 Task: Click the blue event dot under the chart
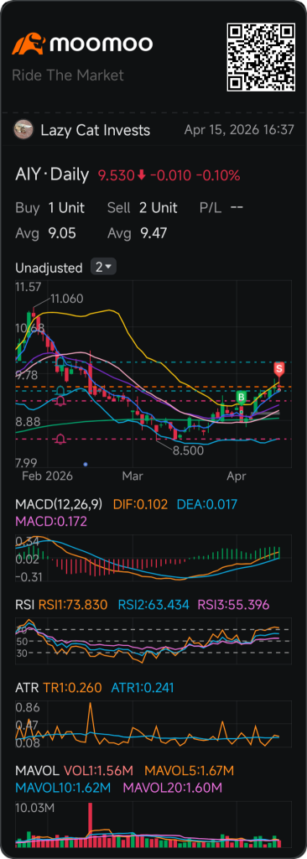pos(86,464)
